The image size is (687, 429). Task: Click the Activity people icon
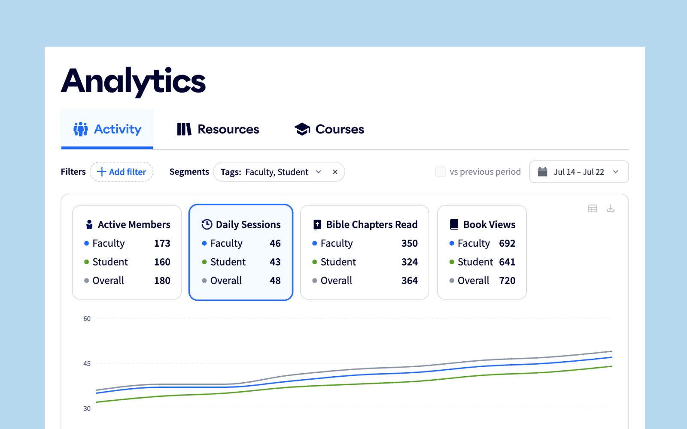click(81, 129)
